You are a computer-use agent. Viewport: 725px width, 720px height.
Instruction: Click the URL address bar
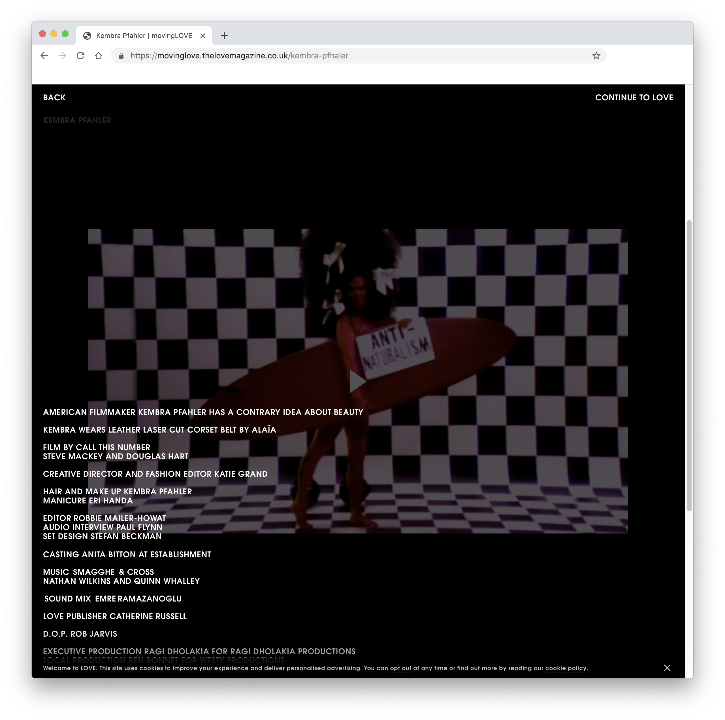tap(338, 56)
